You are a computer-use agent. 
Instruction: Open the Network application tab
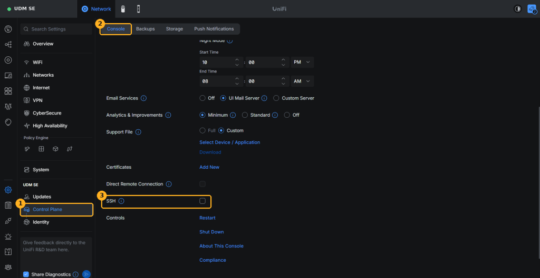point(97,9)
